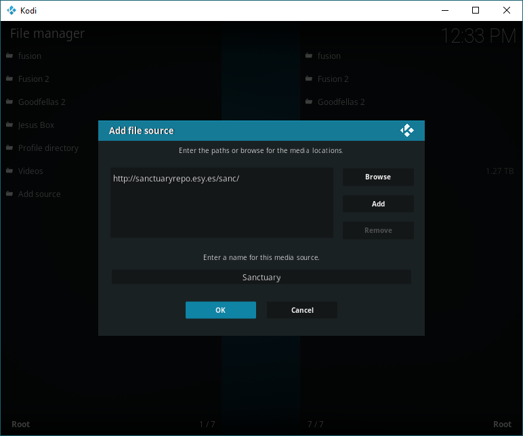Open the Videos source in left pane
This screenshot has width=523, height=436.
click(30, 171)
